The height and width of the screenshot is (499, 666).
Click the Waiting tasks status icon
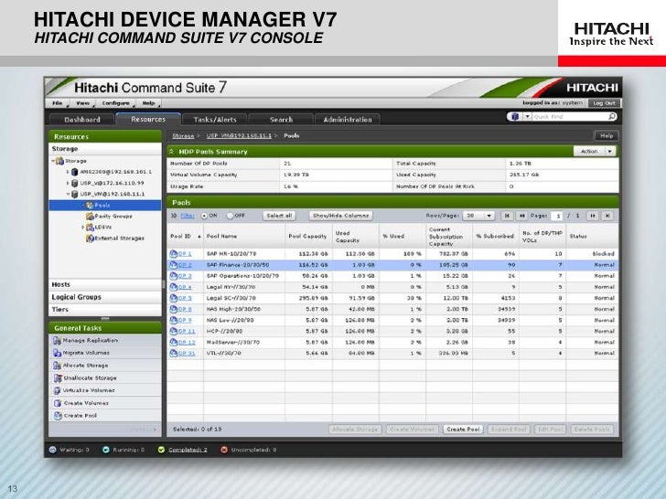53,450
